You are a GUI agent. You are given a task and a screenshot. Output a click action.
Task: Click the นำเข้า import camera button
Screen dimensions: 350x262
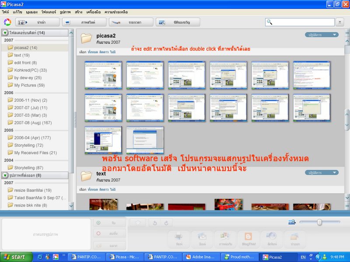point(37,22)
